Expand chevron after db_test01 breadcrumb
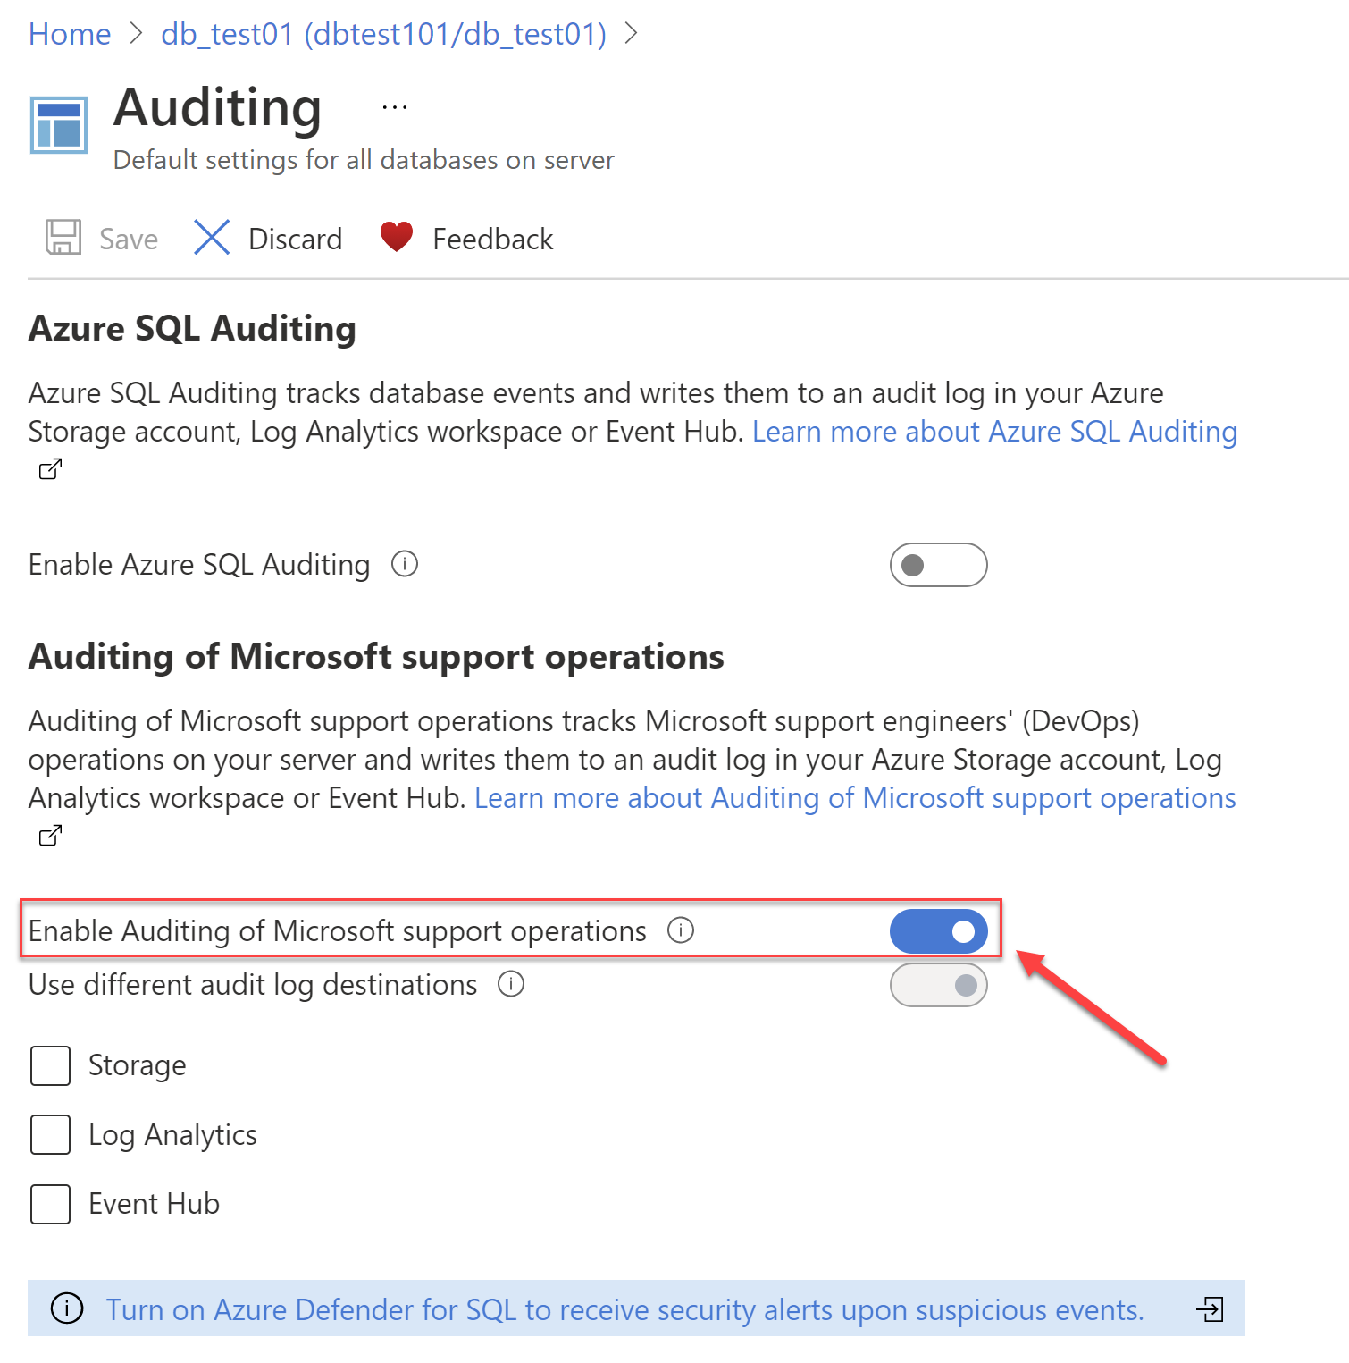Image resolution: width=1349 pixels, height=1363 pixels. (x=631, y=34)
